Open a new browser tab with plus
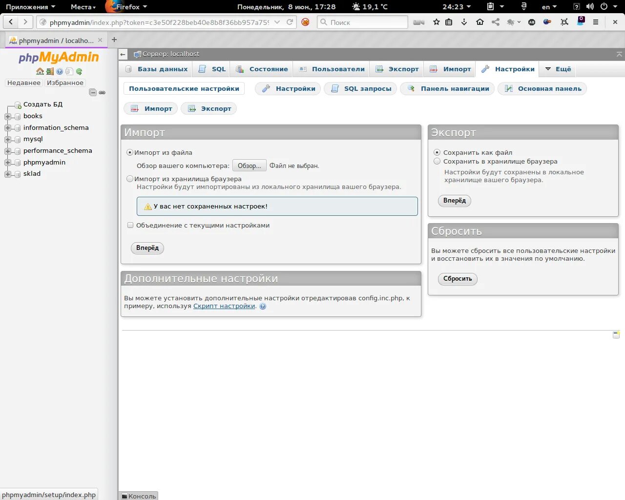The height and width of the screenshot is (500, 625). (114, 40)
